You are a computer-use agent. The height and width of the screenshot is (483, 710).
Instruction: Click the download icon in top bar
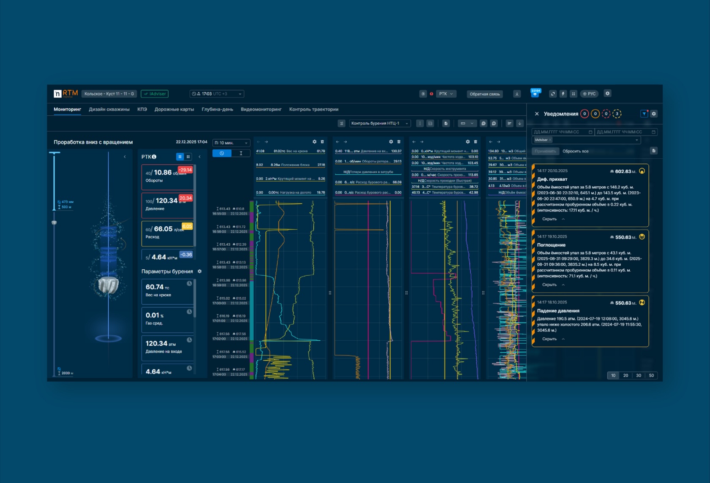[x=517, y=94]
